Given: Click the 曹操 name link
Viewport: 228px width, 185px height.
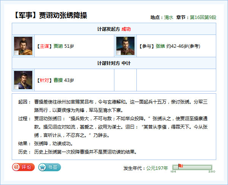Looking at the screenshot, I should click(58, 80).
